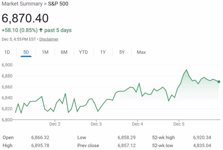Click the Dec 4 axis label
Screen dimensions: 223x150
[137, 124]
